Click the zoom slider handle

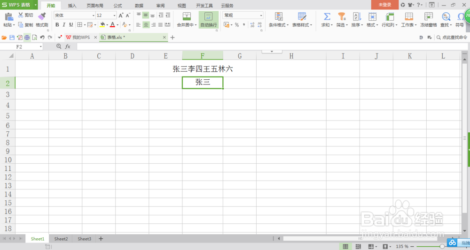(442, 246)
